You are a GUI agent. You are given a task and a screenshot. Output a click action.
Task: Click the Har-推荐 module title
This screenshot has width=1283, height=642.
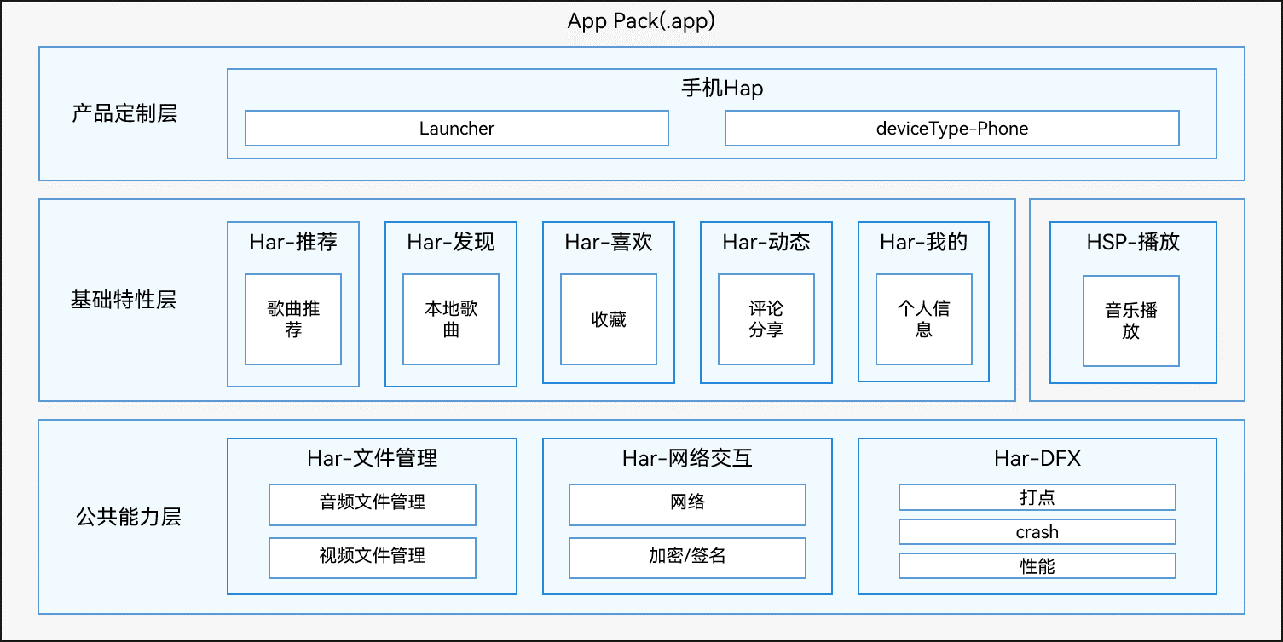pos(293,242)
